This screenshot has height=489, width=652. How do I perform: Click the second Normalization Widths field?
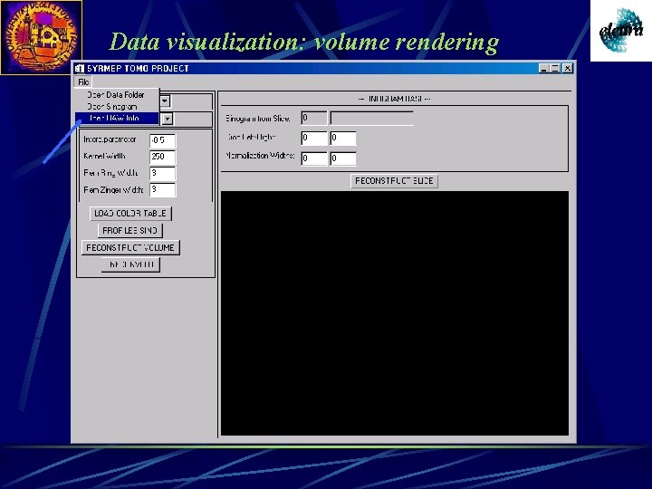pos(343,158)
